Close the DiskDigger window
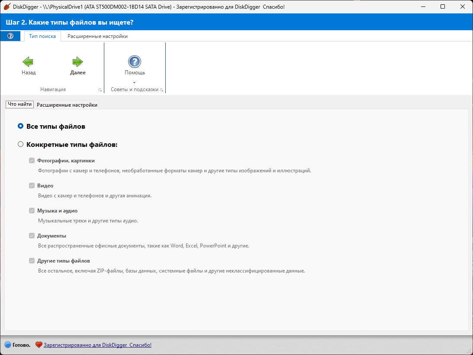473x355 pixels. (463, 6)
